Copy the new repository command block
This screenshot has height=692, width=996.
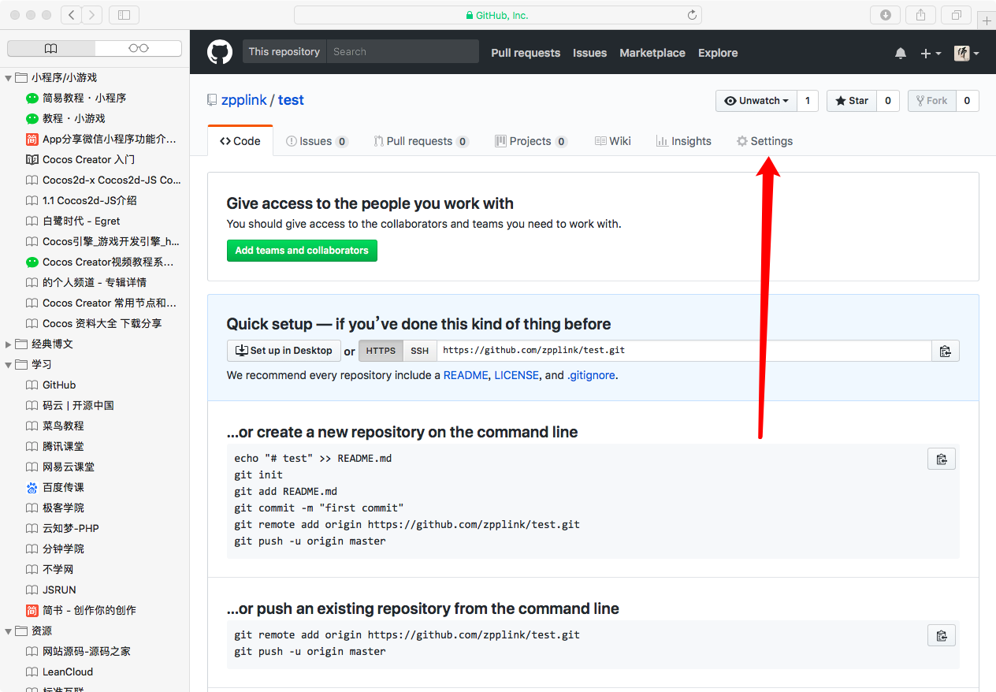click(942, 459)
